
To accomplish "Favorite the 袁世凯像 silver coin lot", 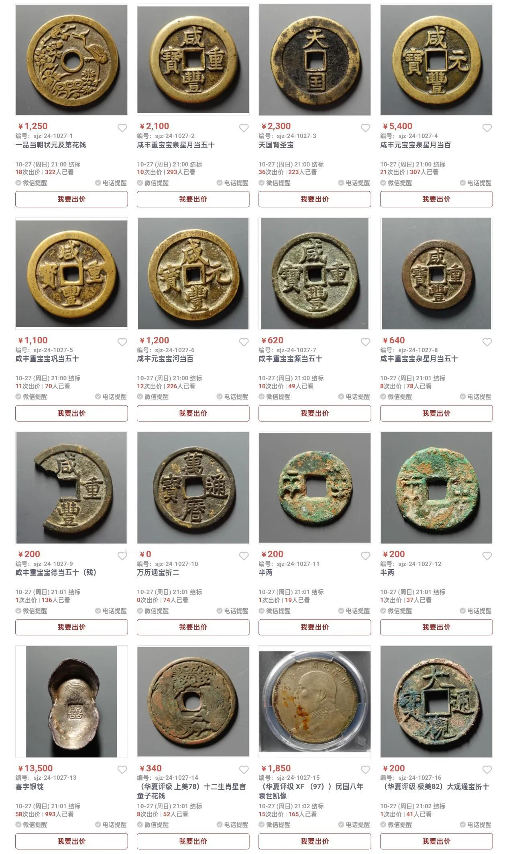I will click(365, 770).
